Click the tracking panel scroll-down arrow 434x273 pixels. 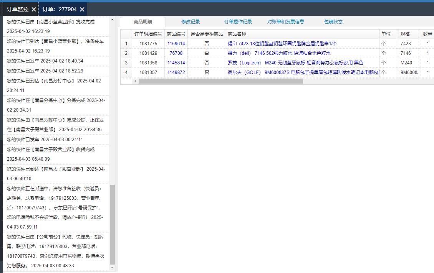point(112,268)
